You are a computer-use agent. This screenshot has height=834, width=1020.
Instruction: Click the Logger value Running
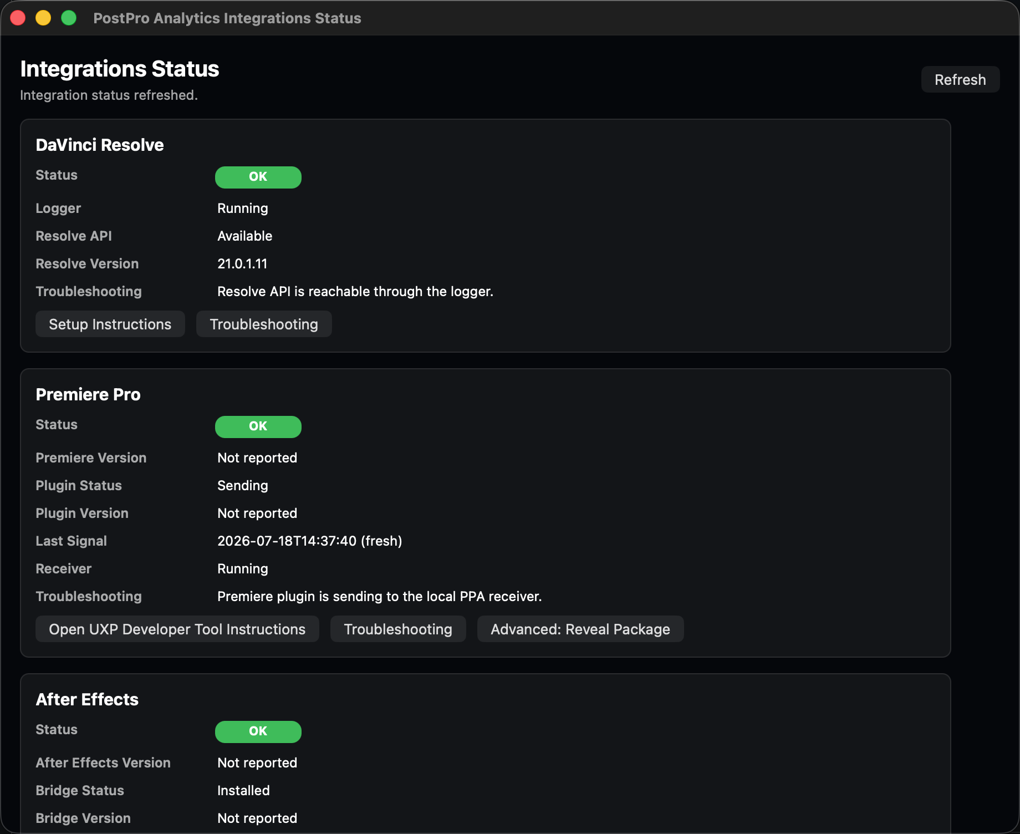243,208
